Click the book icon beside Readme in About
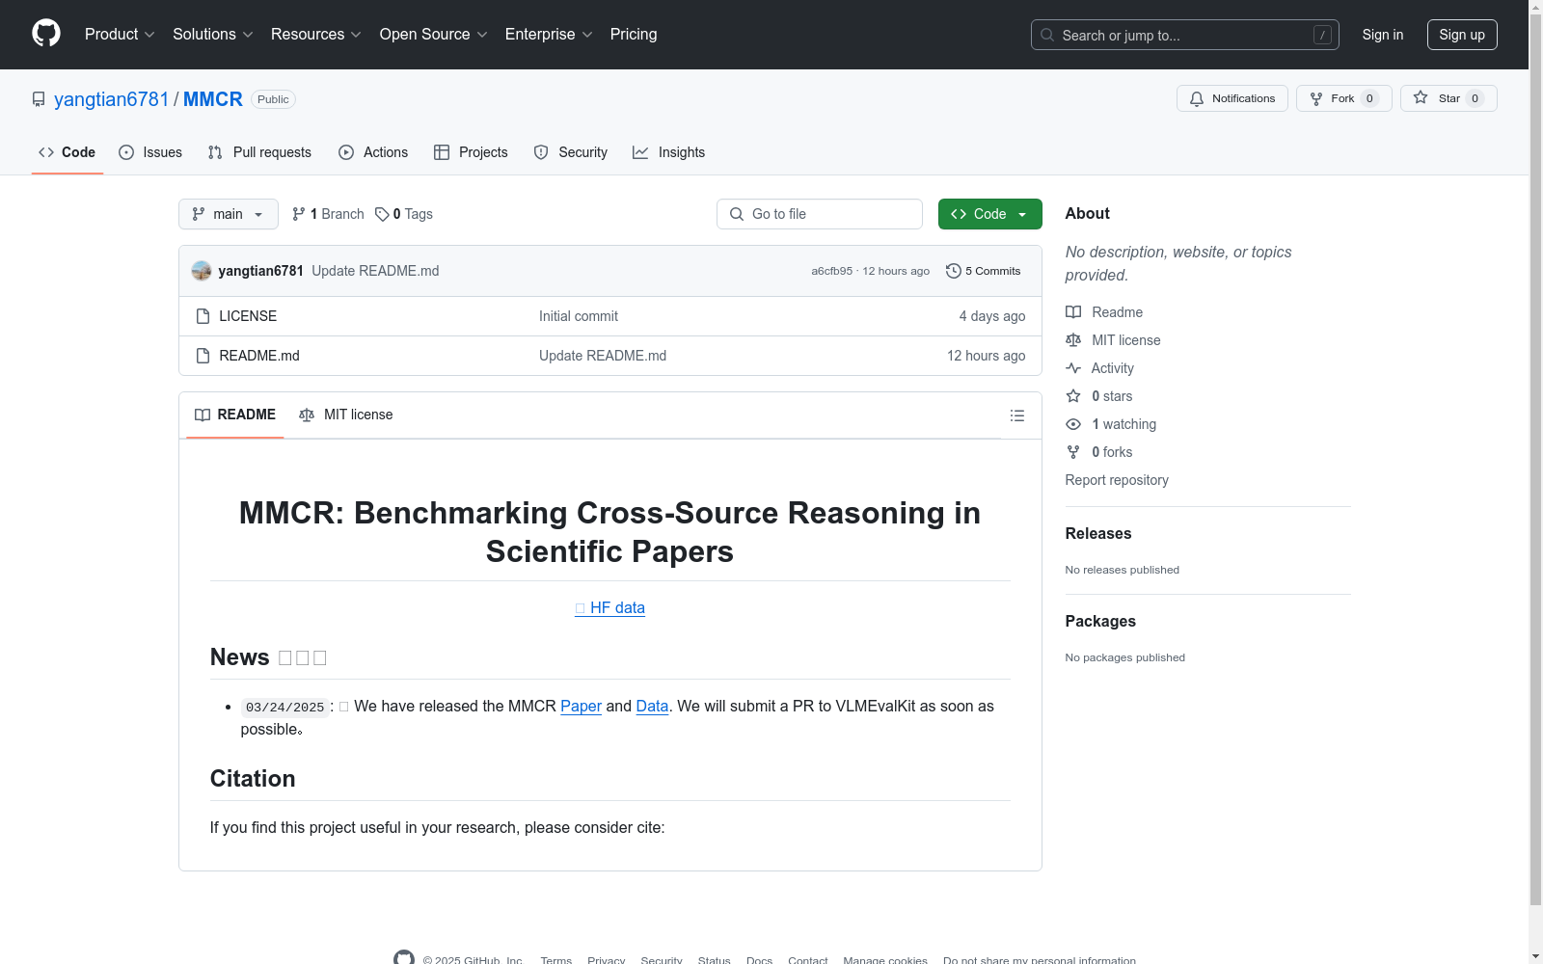 pos(1073,312)
